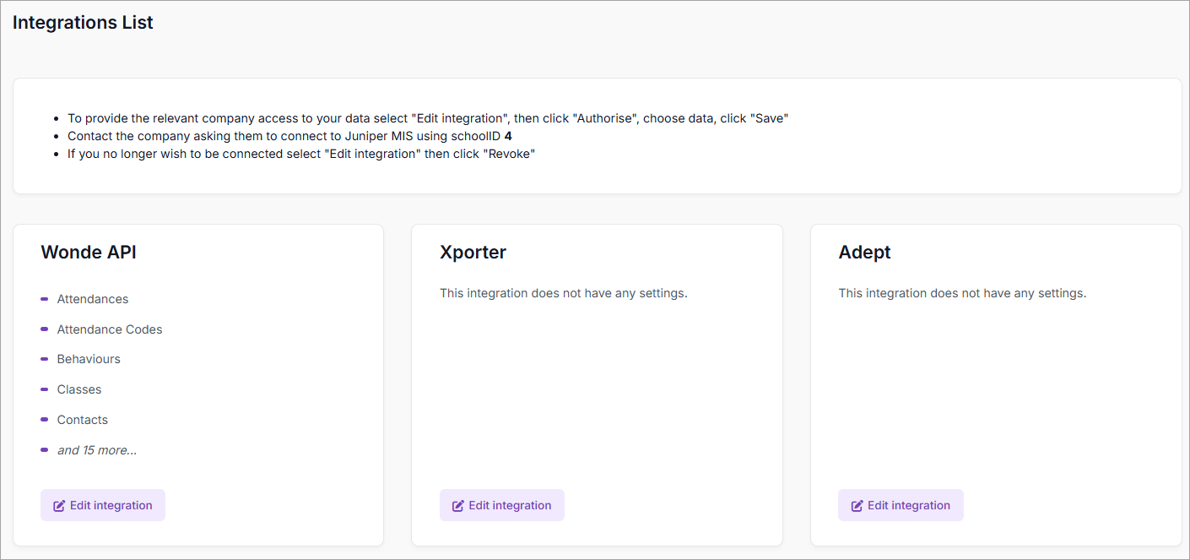This screenshot has height=560, width=1190.
Task: Open Edit integration for Xporter
Action: 502,505
